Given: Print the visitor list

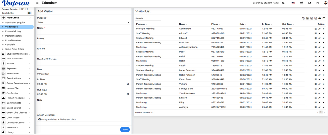Looking at the screenshot, I should tap(320, 18).
